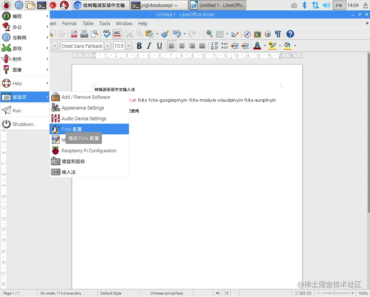Center text horizontally
Image resolution: width=370 pixels, height=297 pixels.
point(182,46)
